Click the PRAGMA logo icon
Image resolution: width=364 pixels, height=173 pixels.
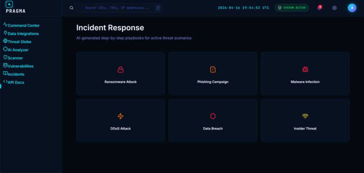(x=9, y=4)
